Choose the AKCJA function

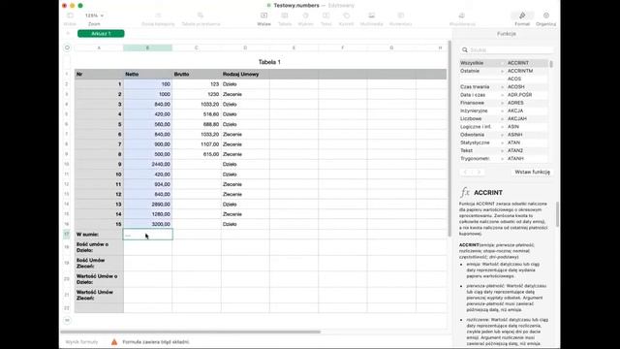coord(527,111)
